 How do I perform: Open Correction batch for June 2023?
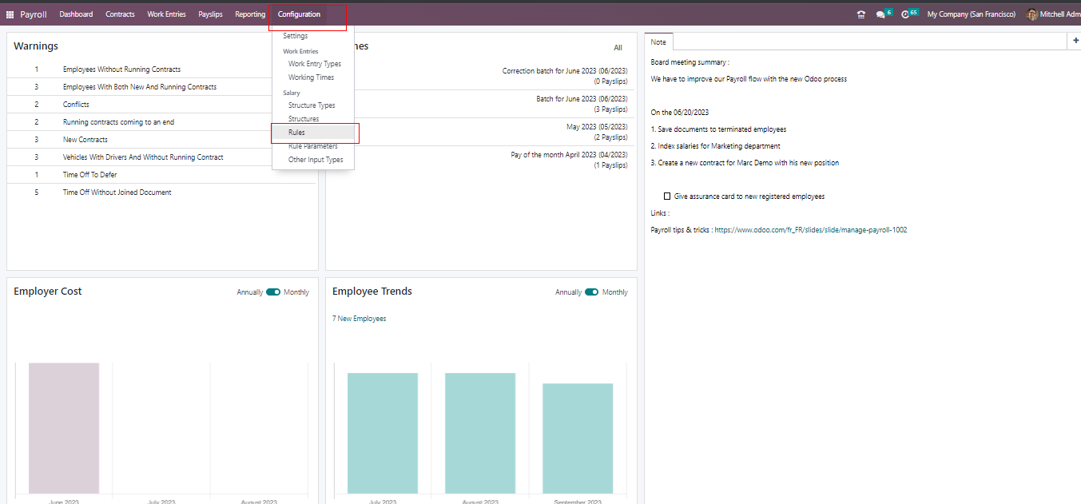click(x=565, y=71)
